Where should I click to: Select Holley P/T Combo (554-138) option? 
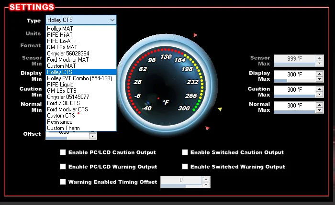click(79, 78)
